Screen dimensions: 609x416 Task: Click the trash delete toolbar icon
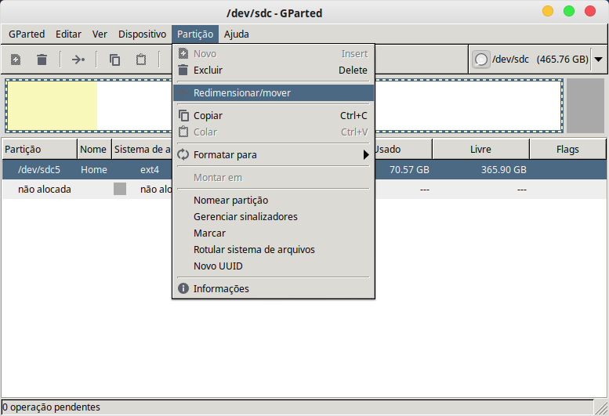[42, 60]
